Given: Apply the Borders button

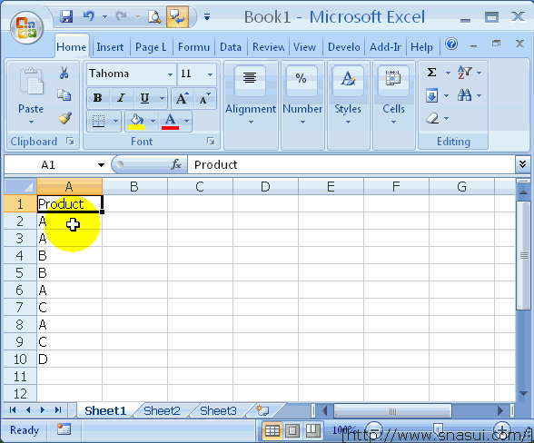Looking at the screenshot, I should click(99, 122).
